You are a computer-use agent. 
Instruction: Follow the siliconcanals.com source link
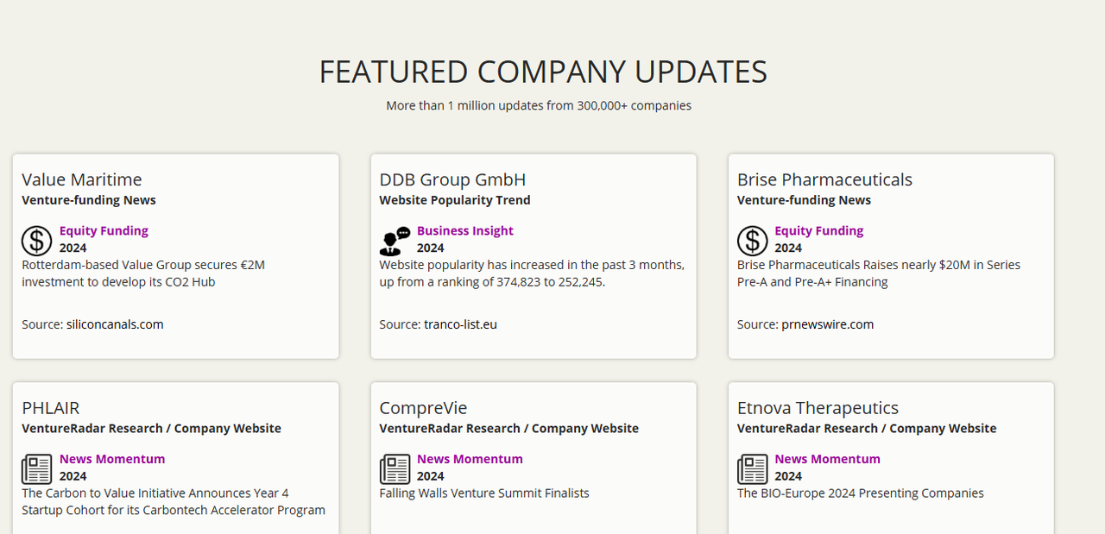115,324
